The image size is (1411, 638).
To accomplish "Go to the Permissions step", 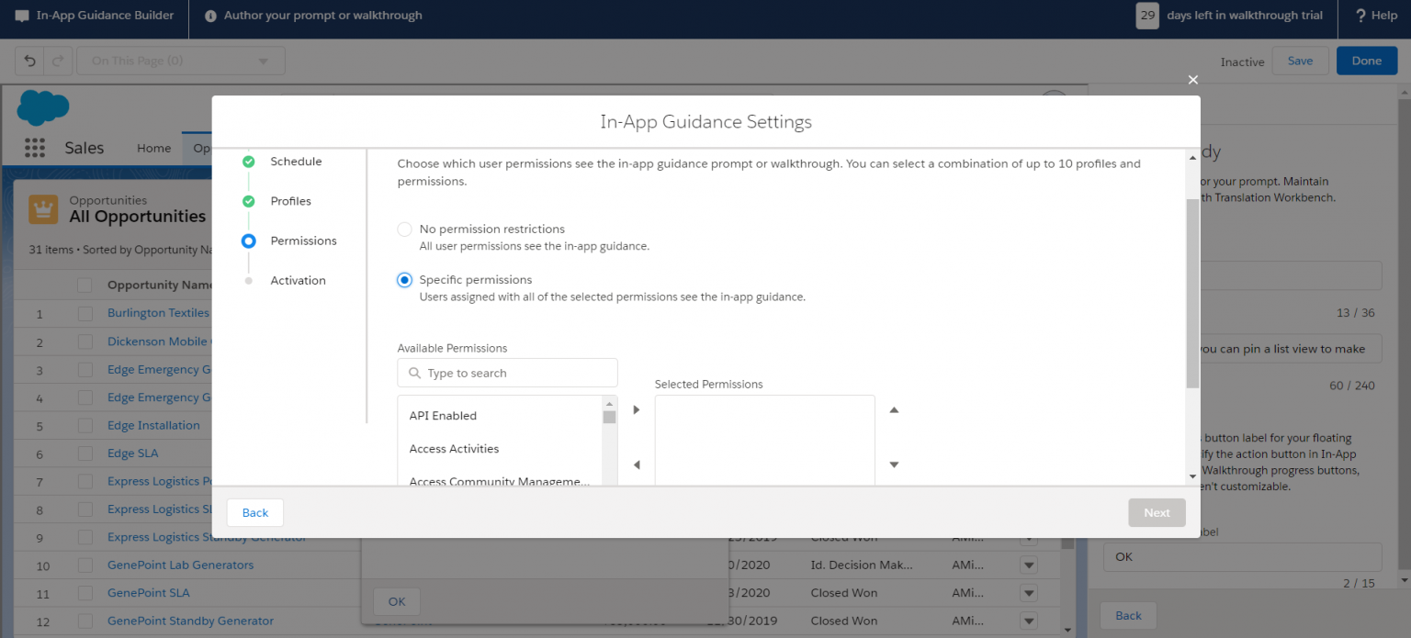I will point(303,241).
